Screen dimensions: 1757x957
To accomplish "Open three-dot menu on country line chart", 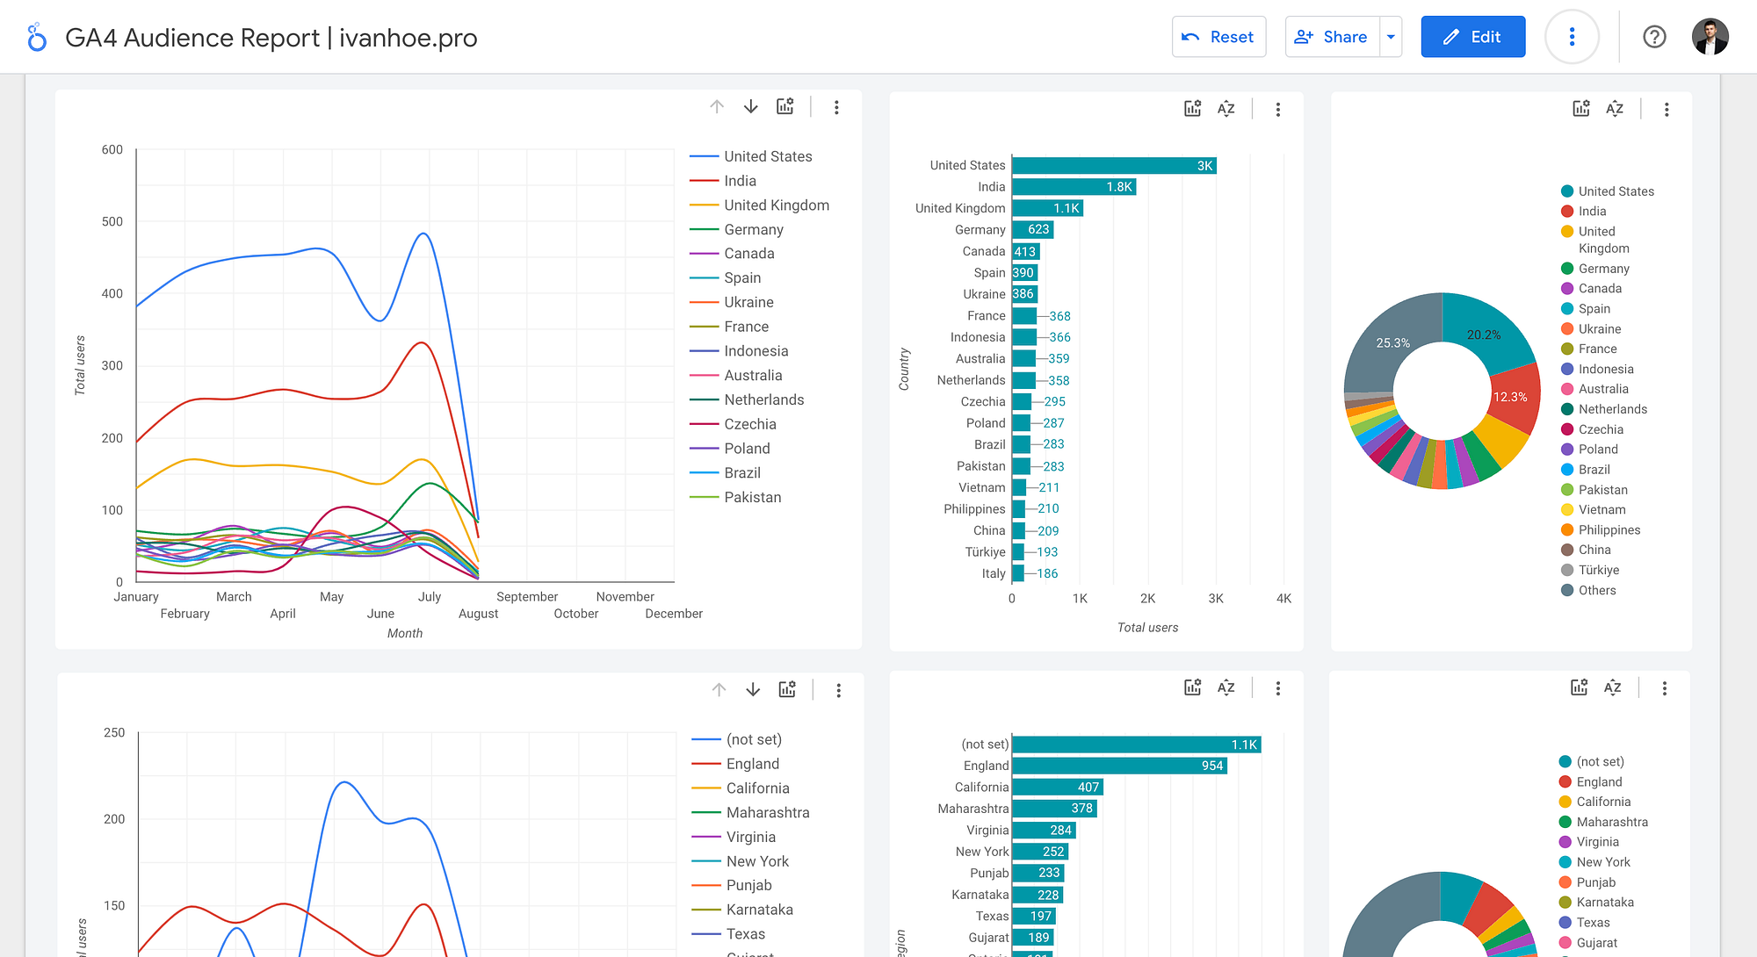I will point(836,107).
